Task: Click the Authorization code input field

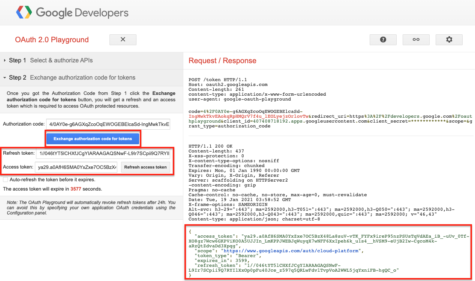Action: click(108, 124)
